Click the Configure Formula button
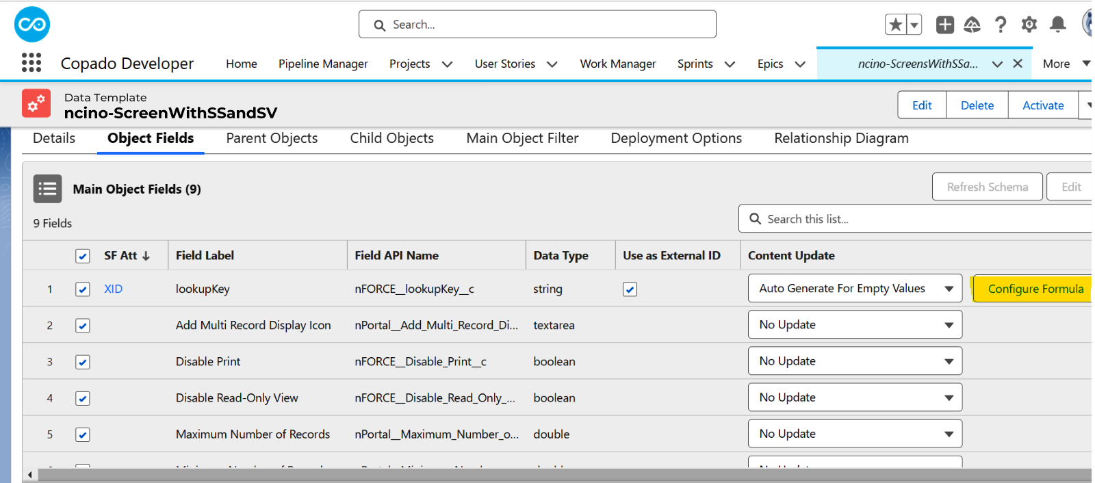Image resolution: width=1095 pixels, height=483 pixels. [x=1033, y=289]
